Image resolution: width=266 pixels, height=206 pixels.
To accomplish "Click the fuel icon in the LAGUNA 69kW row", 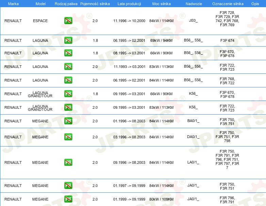I will coord(68,40).
